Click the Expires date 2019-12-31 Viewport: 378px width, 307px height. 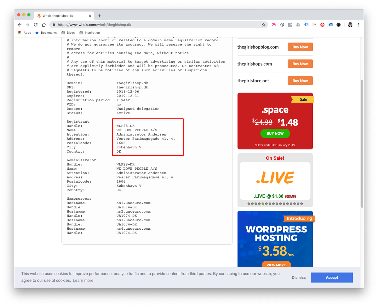click(128, 96)
